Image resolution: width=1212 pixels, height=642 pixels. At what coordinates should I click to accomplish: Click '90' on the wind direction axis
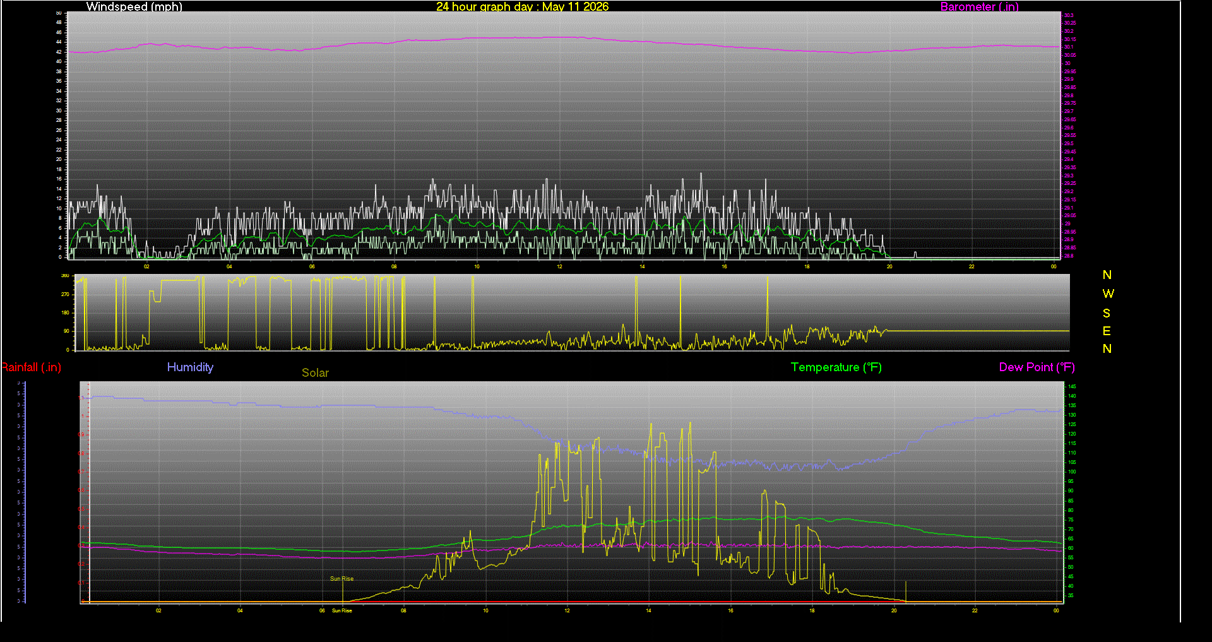[66, 331]
